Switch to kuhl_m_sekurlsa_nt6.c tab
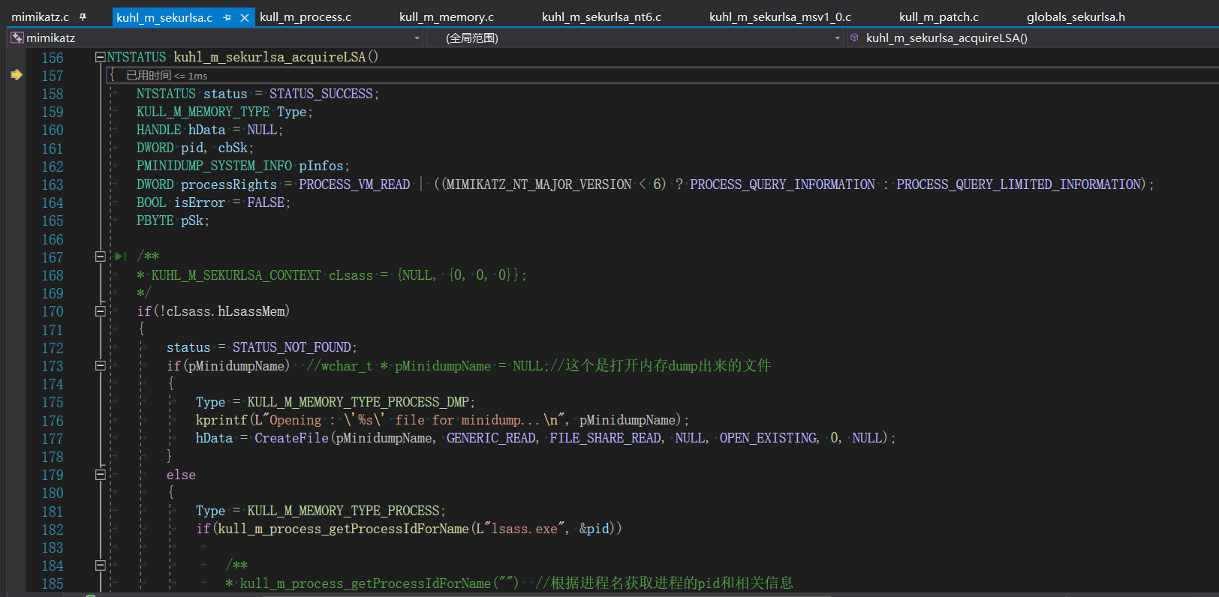Screen dimensions: 1219x597 click(x=601, y=16)
